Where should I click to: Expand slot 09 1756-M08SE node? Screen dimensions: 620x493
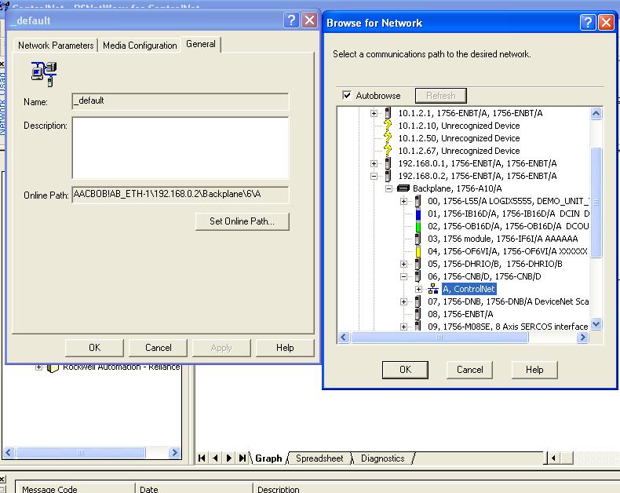pos(403,327)
